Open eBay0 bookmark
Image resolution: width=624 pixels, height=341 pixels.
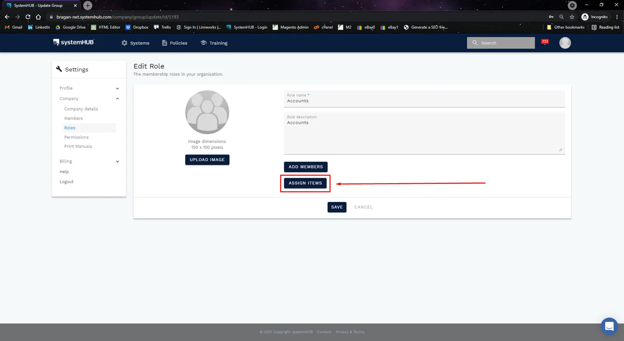[x=366, y=27]
